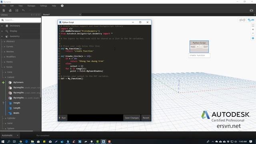Click the New file toolbar icon
The height and width of the screenshot is (144, 256).
(x=4, y=10)
